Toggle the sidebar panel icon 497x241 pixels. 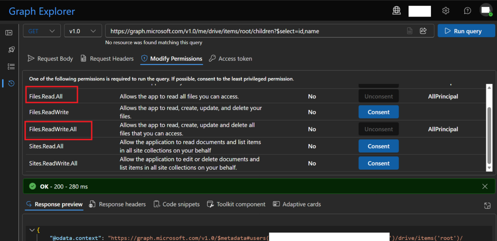coord(9,33)
